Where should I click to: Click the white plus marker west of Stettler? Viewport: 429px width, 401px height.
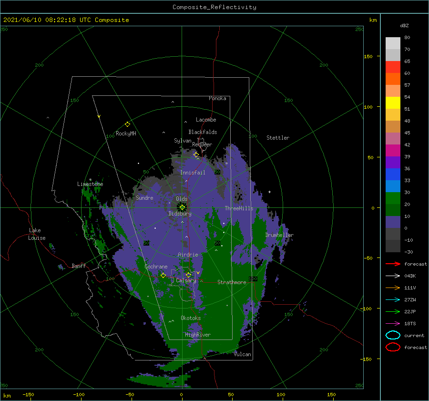(x=269, y=192)
